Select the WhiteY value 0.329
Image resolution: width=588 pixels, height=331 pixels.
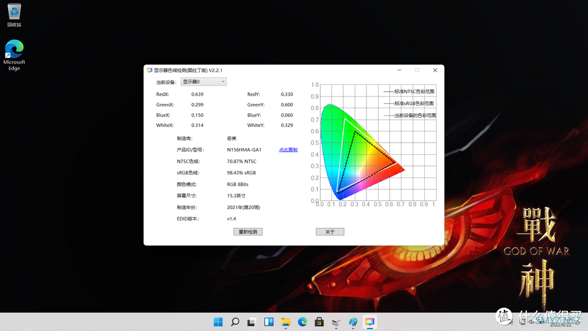(287, 125)
